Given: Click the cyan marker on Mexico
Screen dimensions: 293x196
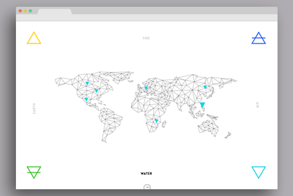Looking at the screenshot, I should [x=86, y=99].
